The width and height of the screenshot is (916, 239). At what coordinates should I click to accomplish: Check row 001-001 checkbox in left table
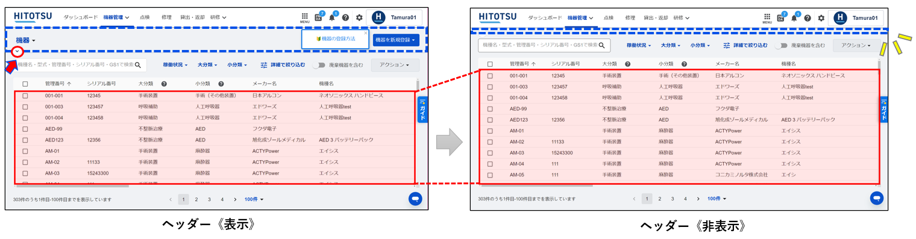coord(25,96)
